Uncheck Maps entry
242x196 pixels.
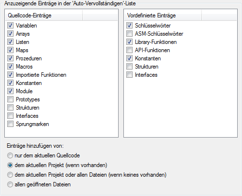[10, 50]
